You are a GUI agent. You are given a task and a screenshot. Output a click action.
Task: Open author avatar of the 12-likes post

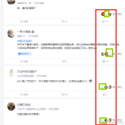pos(11,33)
